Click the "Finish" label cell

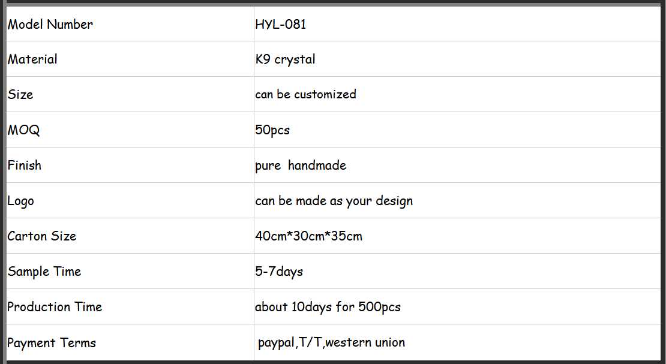[x=25, y=166]
